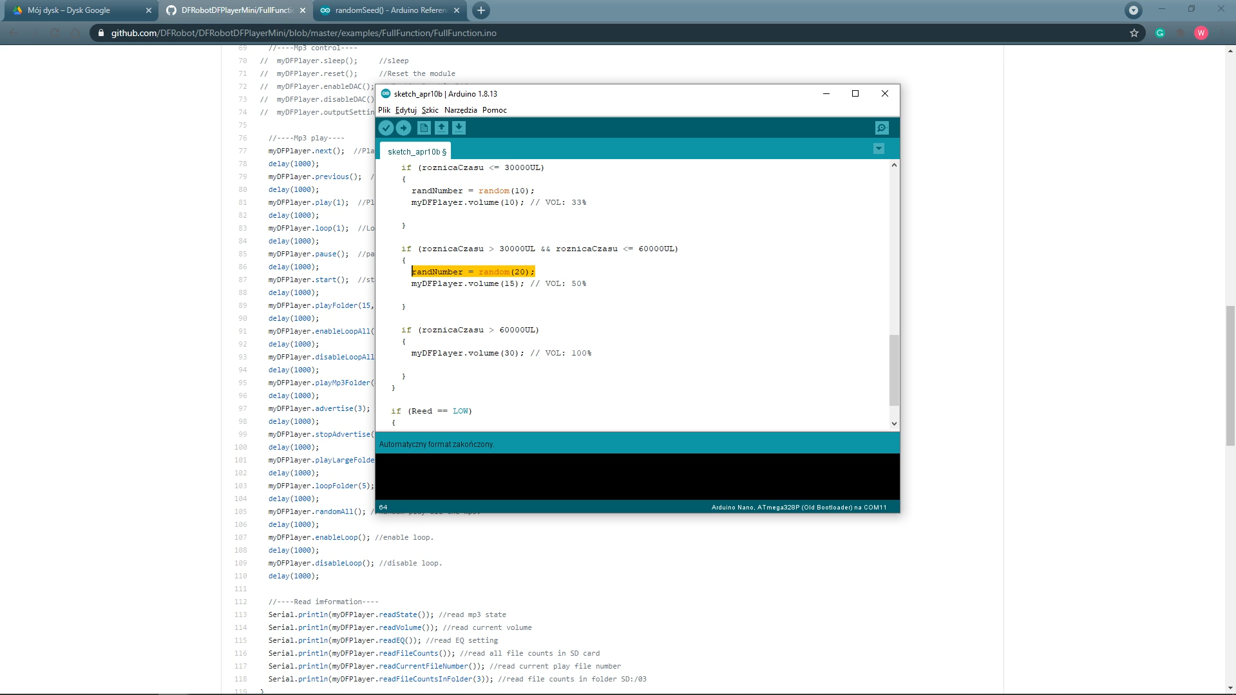Save the sketch via the down-arrow icon
The image size is (1236, 695).
point(459,128)
